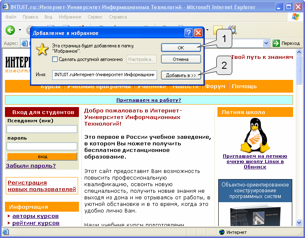Open the Избранное menu

click(70, 17)
